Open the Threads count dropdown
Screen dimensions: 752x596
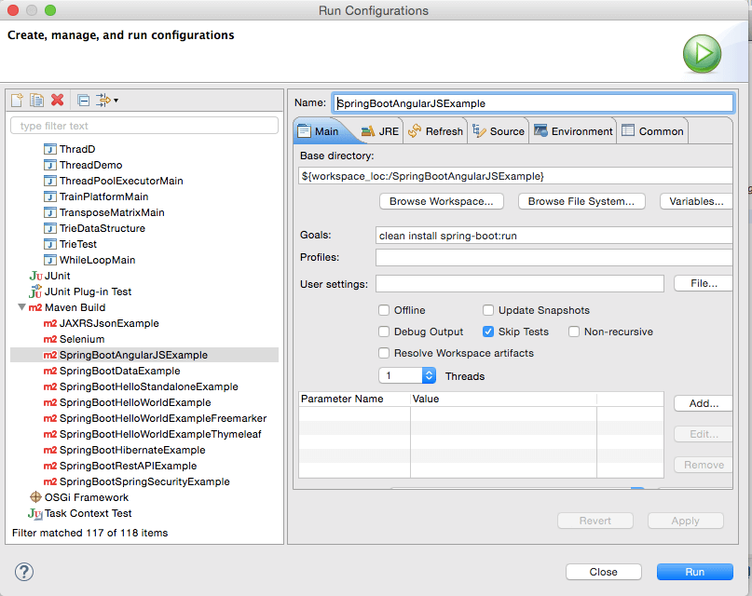click(429, 375)
